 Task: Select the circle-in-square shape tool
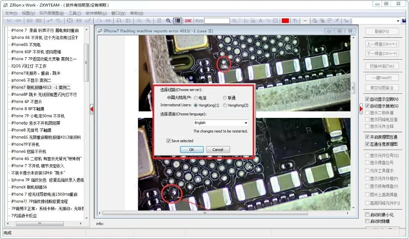pyautogui.click(x=275, y=20)
